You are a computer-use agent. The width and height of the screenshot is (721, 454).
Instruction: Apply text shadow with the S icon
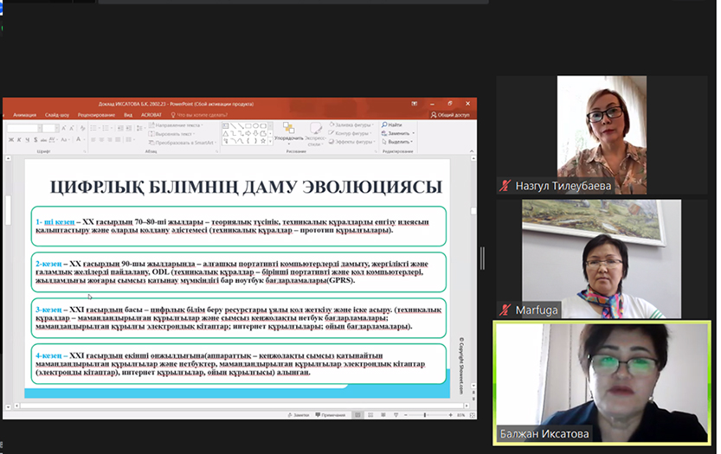(37, 139)
